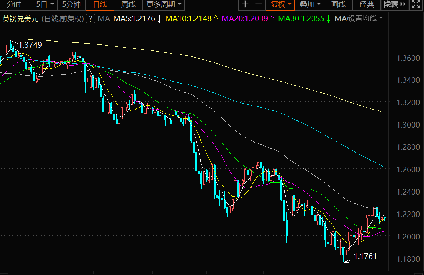424x275 pixels.
Task: Toggle the 经典 classic view mode
Action: coord(367,5)
